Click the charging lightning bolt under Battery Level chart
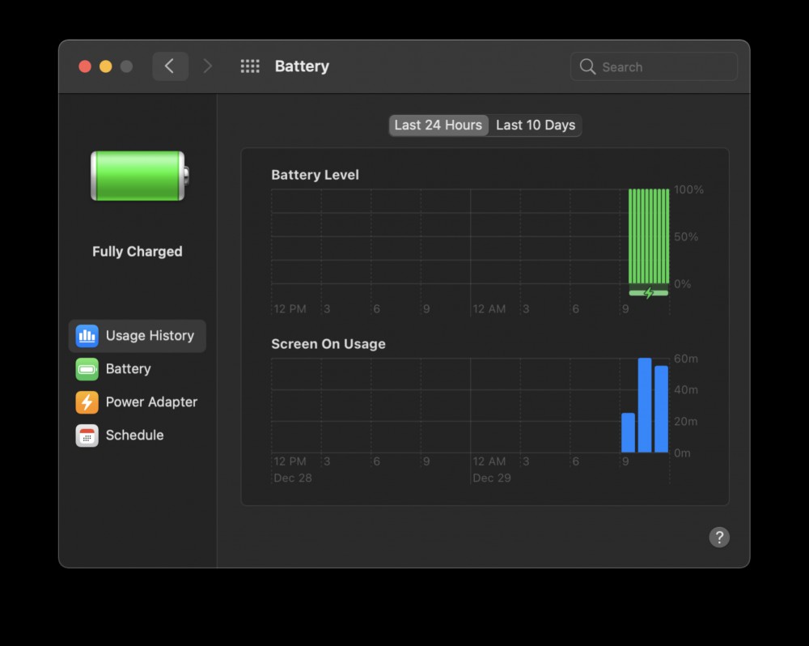809x646 pixels. pos(649,293)
